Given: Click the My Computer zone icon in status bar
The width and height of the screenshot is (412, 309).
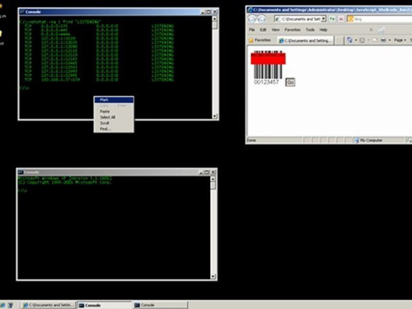Looking at the screenshot, I should (357, 140).
